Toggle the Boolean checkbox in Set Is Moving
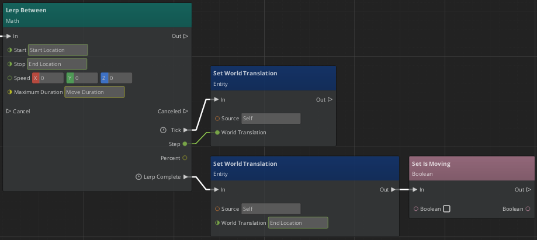This screenshot has height=240, width=537. pos(446,208)
